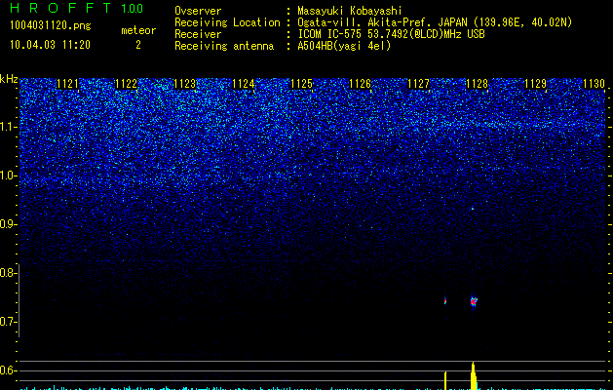Click the meteor count value 2
Image resolution: width=613 pixels, height=390 pixels.
pyautogui.click(x=138, y=45)
